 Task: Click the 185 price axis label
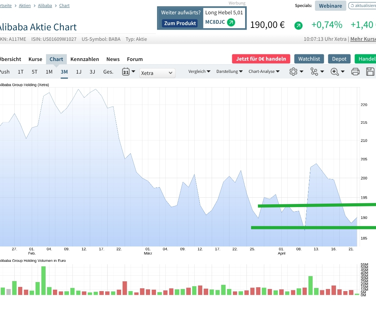[x=364, y=238]
